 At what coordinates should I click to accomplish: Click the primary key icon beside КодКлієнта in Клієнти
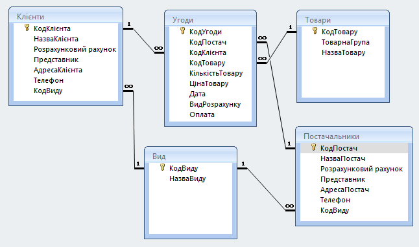(x=27, y=27)
